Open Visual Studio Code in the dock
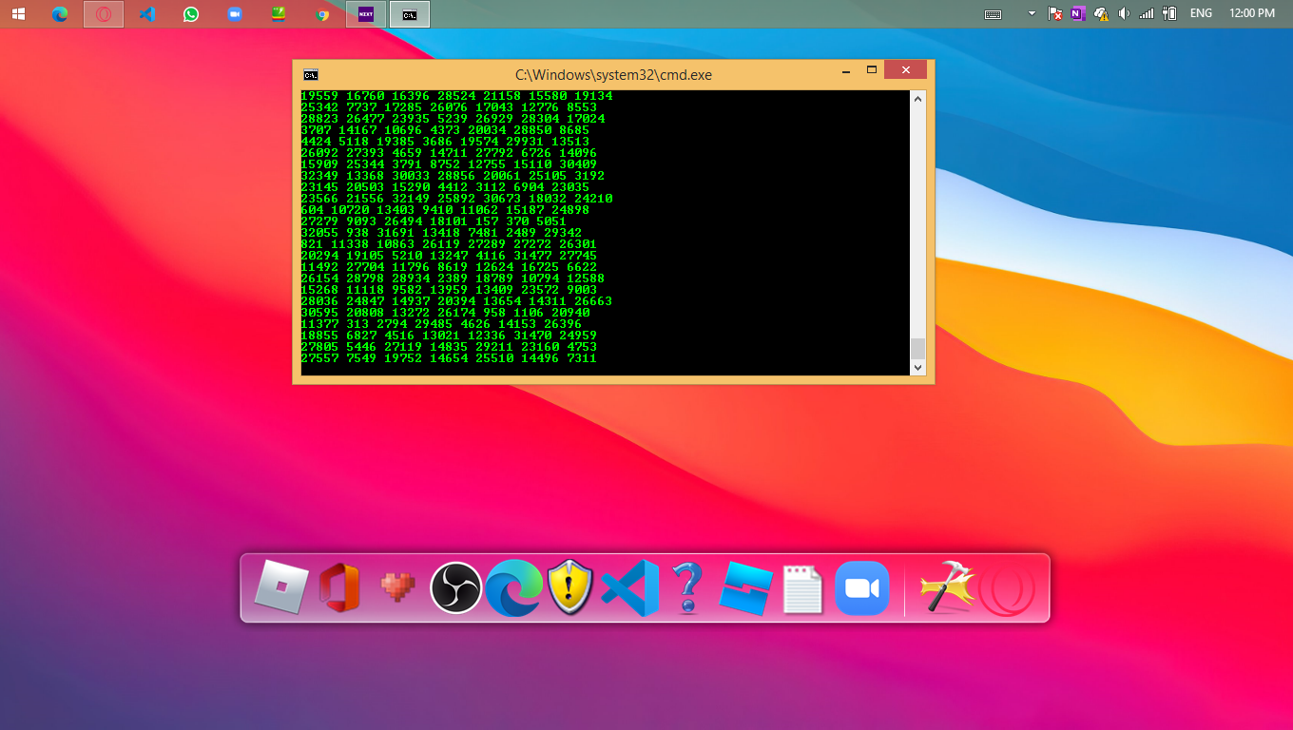 pos(629,588)
